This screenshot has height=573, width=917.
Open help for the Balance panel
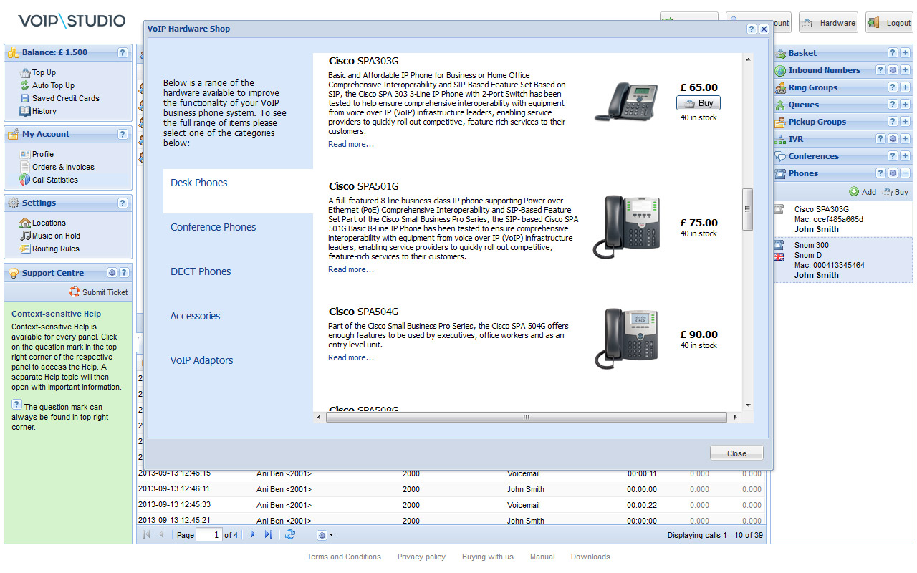[x=123, y=52]
